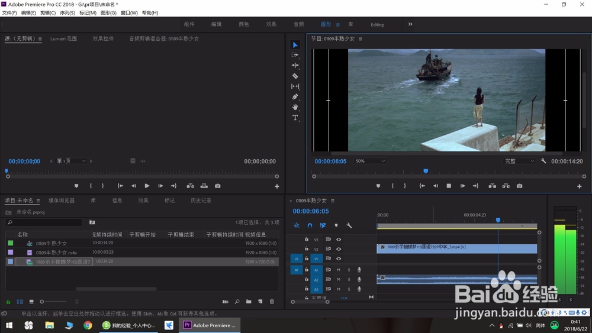Delete selected item with trash icon
The image size is (592, 333).
[x=272, y=302]
